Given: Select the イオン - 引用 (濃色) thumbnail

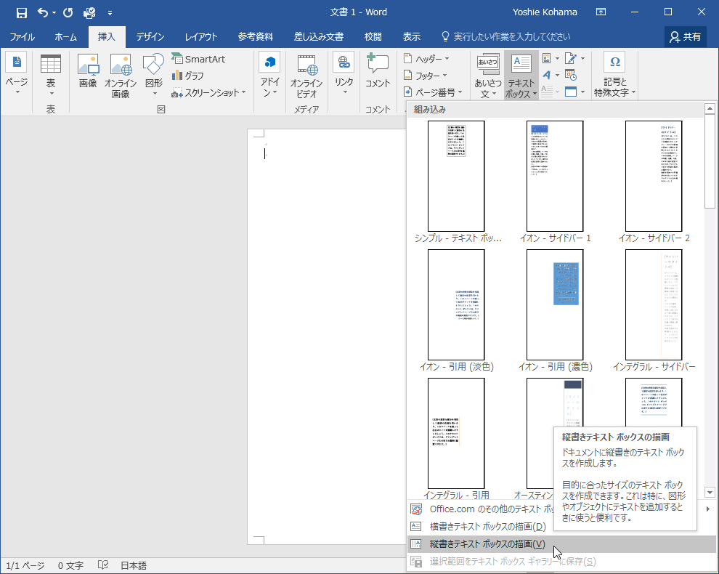Looking at the screenshot, I should [554, 305].
